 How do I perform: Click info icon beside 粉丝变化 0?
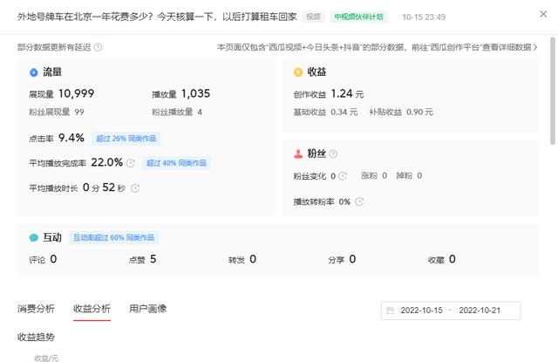pyautogui.click(x=343, y=176)
